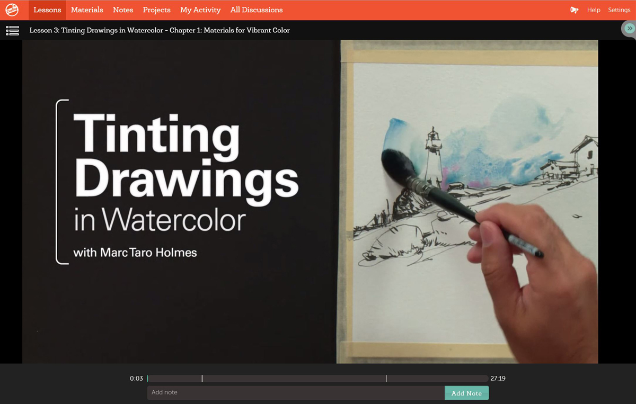Click the green playhead at timeline start
Screen dimensions: 636x404
[148, 379]
